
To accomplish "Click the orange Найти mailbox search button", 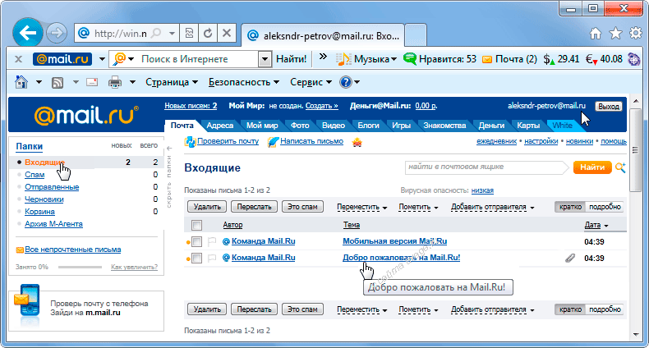I will tap(592, 167).
